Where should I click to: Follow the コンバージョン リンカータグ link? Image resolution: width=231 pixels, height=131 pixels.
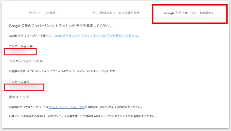[66, 107]
